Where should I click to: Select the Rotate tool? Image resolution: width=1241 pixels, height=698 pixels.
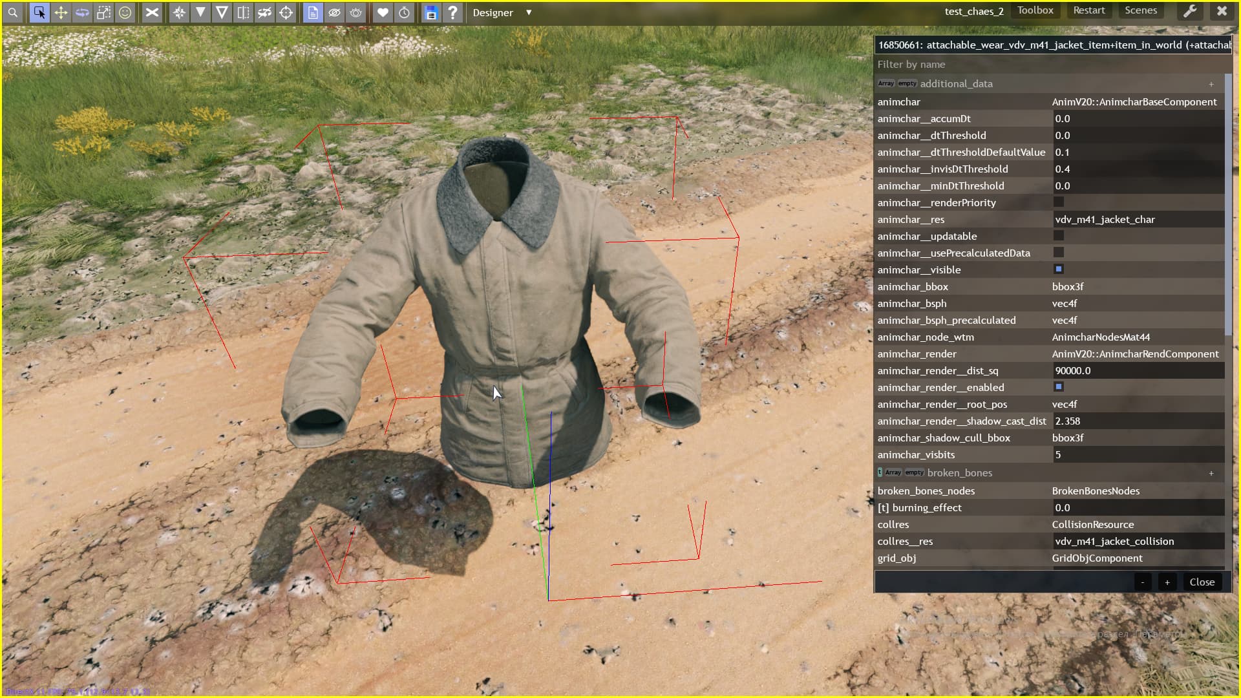click(82, 12)
